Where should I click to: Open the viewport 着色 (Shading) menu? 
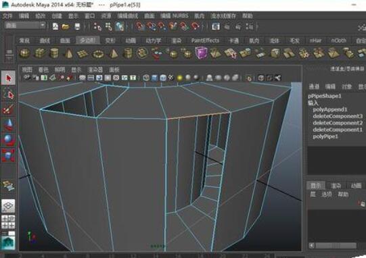point(43,70)
